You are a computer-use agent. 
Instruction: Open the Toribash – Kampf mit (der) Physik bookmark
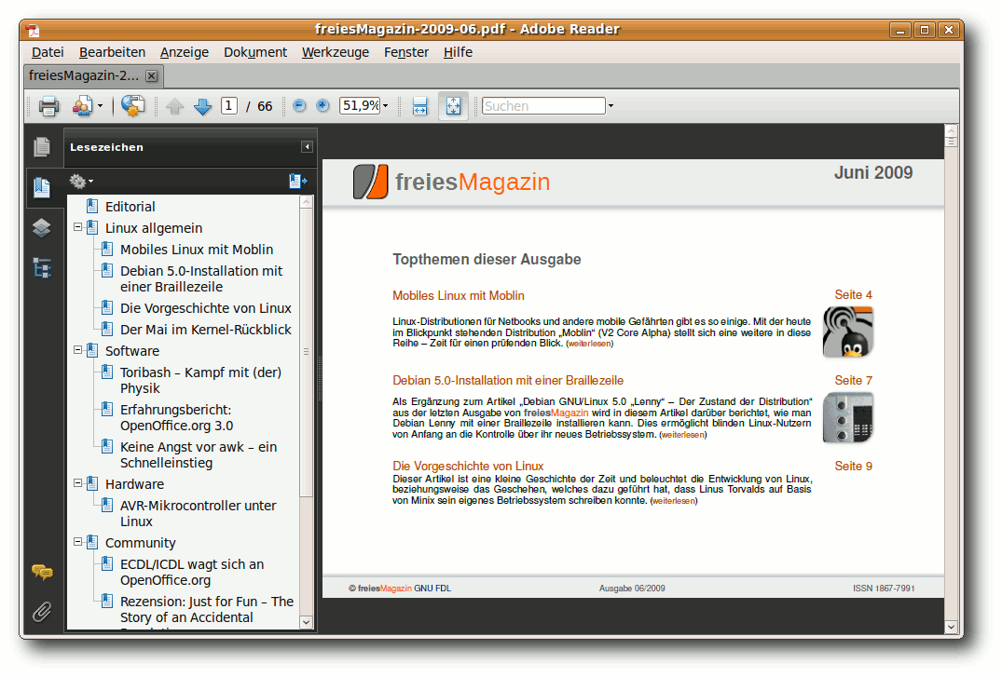[x=200, y=380]
